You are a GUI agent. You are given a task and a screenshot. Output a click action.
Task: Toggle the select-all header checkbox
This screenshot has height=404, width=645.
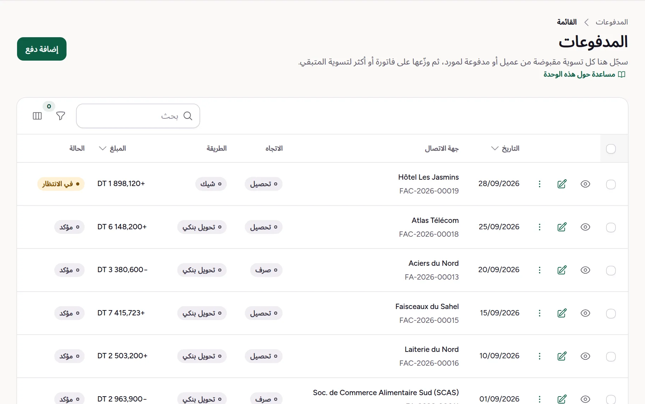(611, 149)
